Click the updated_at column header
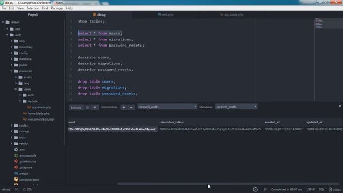 314,122
